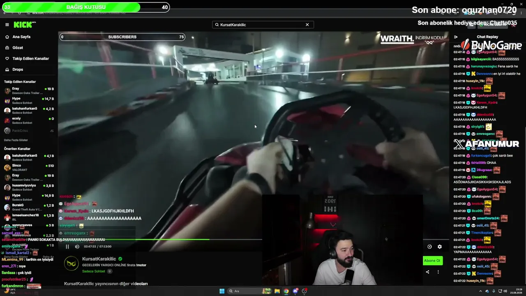Click chat username furkancugali
The width and height of the screenshot is (526, 296).
[481, 156]
